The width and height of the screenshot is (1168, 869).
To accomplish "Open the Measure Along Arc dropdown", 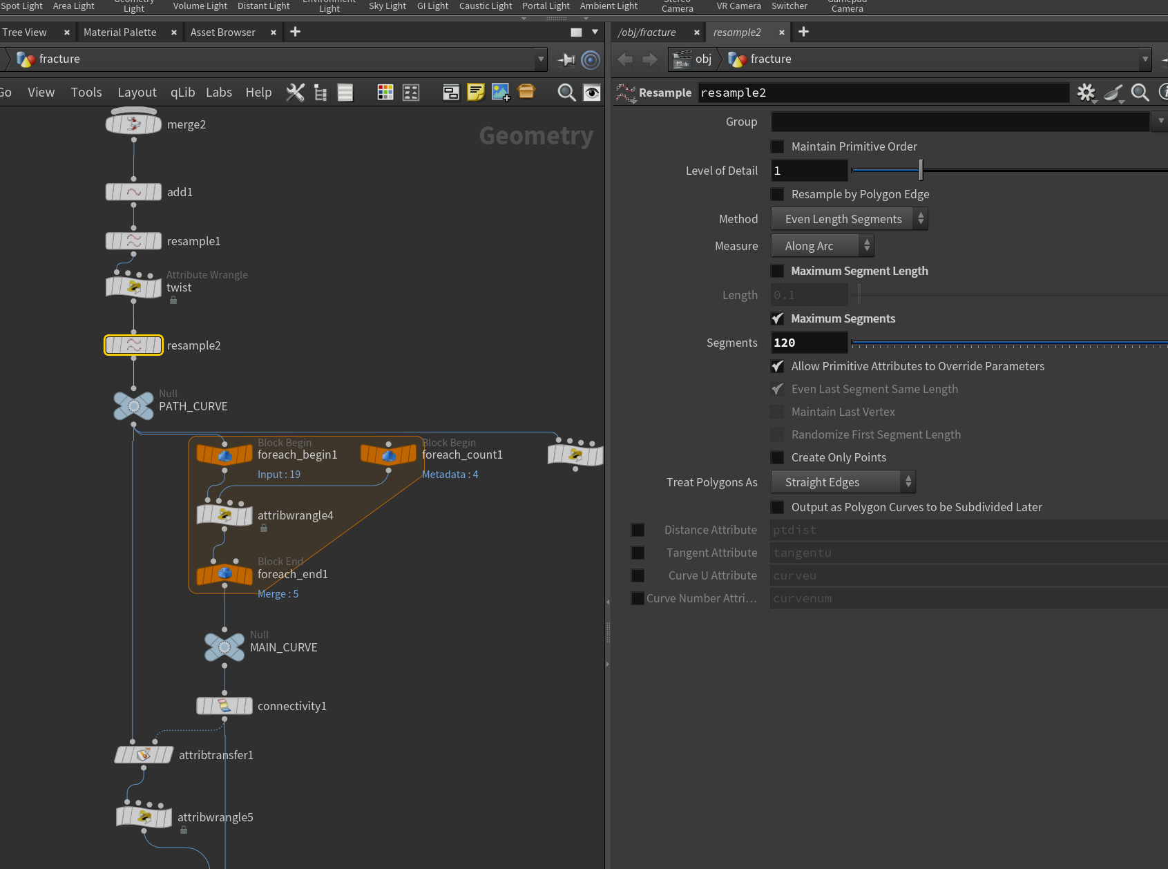I will coord(823,246).
